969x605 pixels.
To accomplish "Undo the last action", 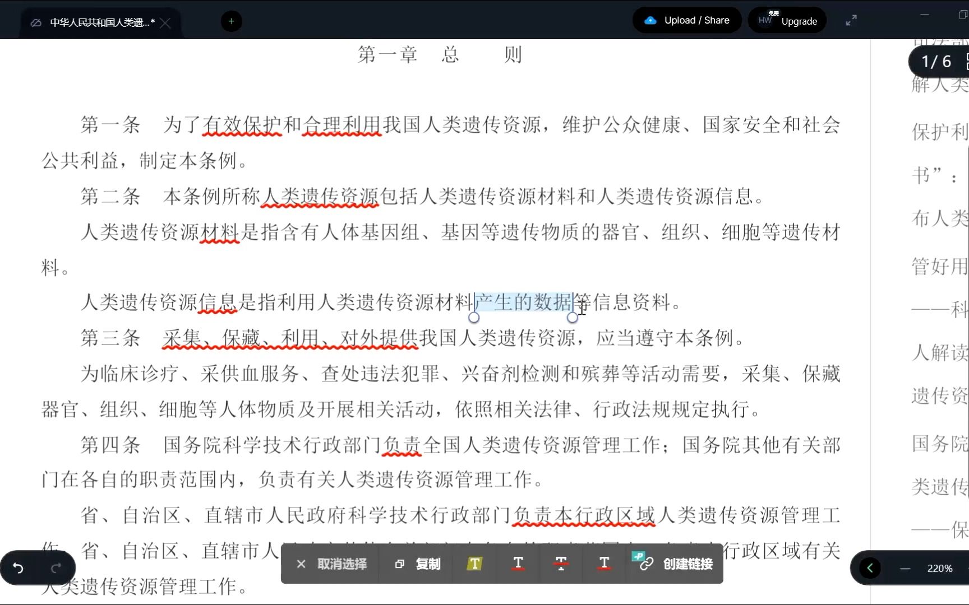I will point(18,569).
